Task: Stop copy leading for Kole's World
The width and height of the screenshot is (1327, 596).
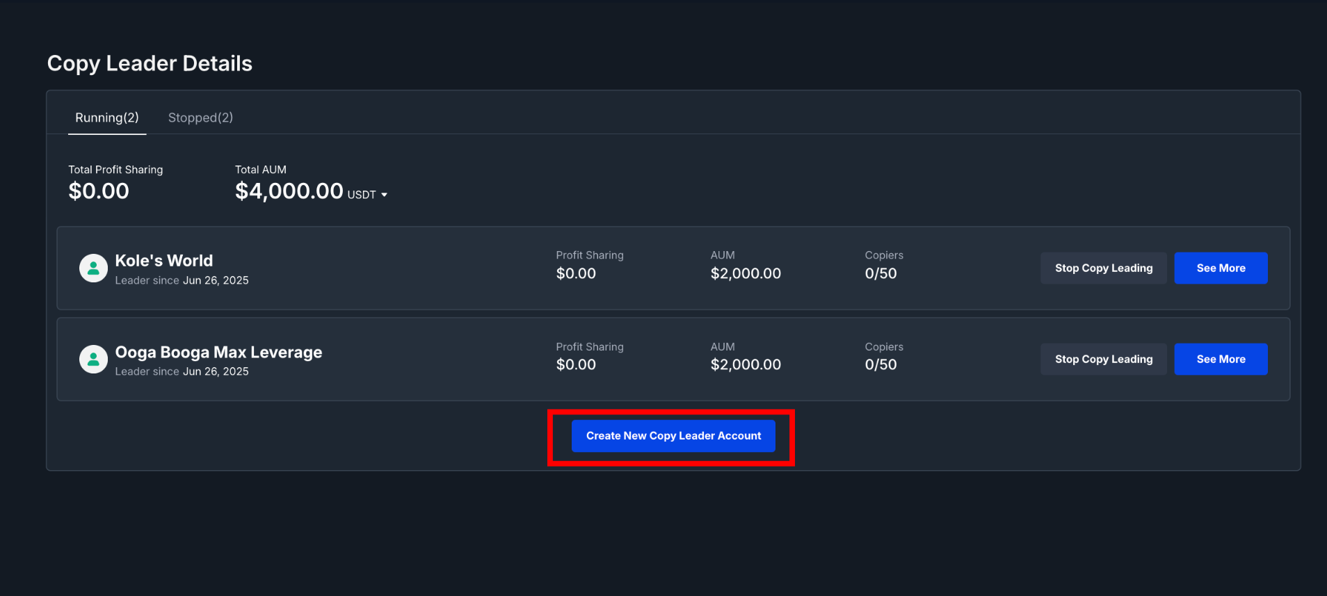Action: click(1103, 268)
